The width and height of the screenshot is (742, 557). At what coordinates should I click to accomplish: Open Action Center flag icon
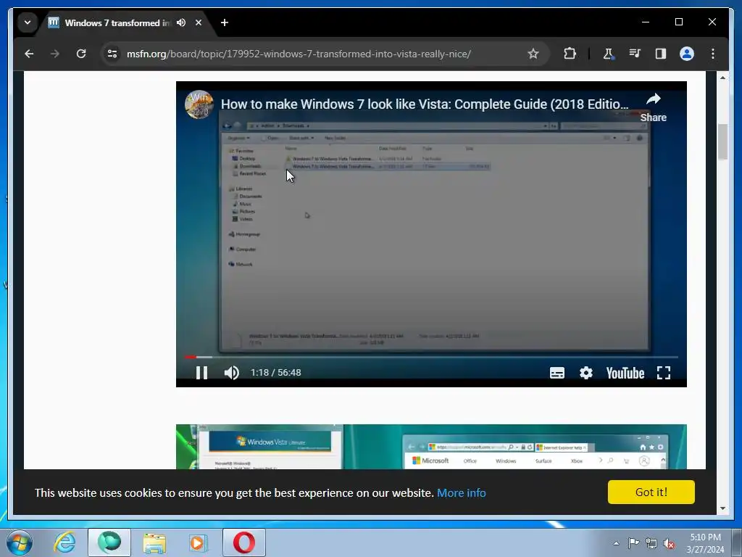click(633, 543)
